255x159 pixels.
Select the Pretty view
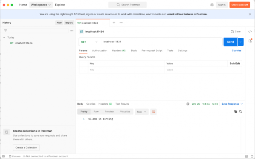84,112
